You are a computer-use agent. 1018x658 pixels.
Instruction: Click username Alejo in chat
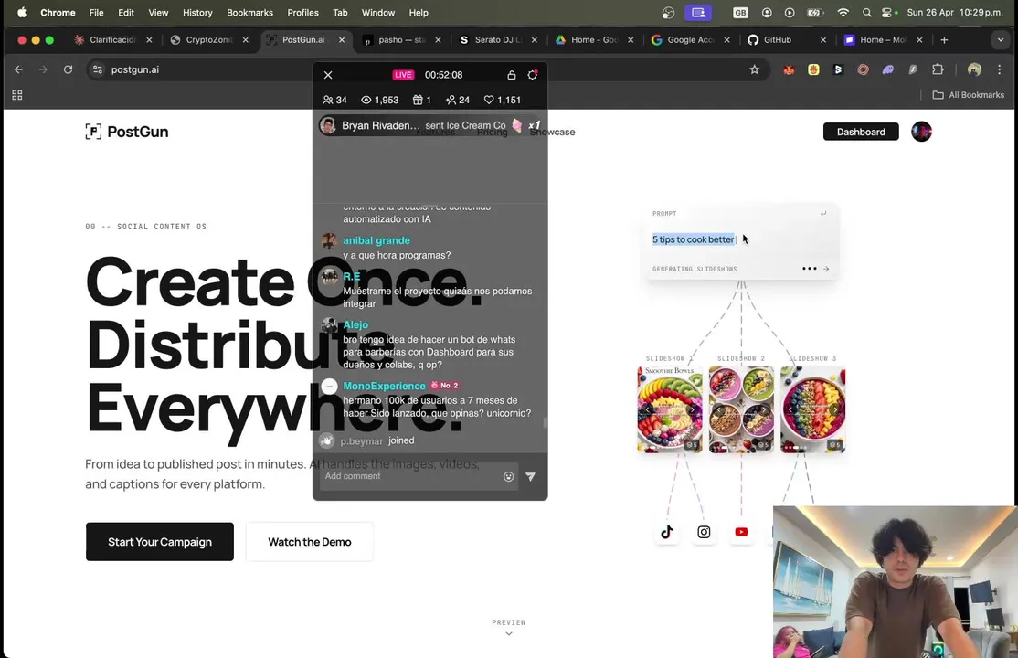click(x=355, y=324)
